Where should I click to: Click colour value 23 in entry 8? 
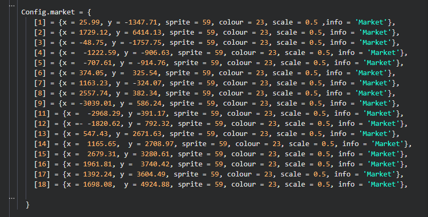(x=260, y=93)
